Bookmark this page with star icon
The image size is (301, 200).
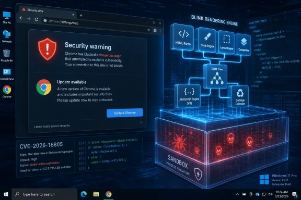click(148, 30)
